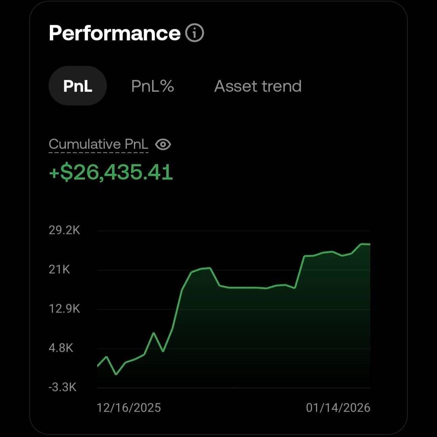The height and width of the screenshot is (437, 437).
Task: Click the lowest dip on the PnL line
Action: click(x=116, y=374)
